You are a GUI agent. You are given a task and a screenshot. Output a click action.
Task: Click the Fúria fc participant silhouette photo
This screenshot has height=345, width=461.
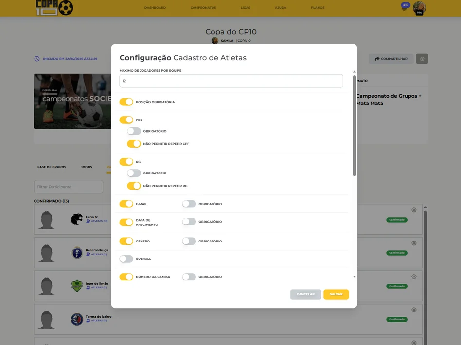[x=47, y=220]
